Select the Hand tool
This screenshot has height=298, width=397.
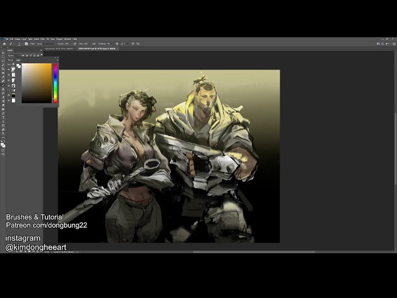click(3, 130)
